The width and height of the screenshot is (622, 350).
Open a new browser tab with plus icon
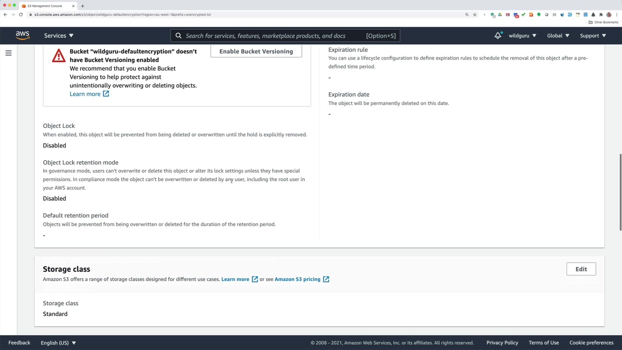click(x=82, y=6)
